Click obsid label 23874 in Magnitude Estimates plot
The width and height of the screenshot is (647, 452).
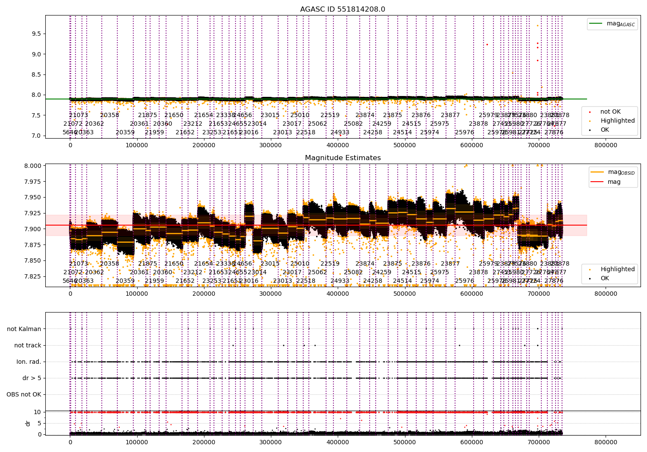tap(365, 264)
